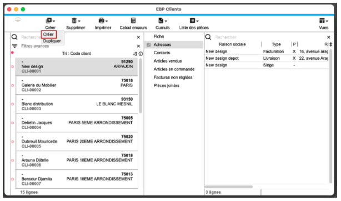Expand the Vues dropdown arrow
Image resolution: width=341 pixels, height=201 pixels.
pos(327,21)
